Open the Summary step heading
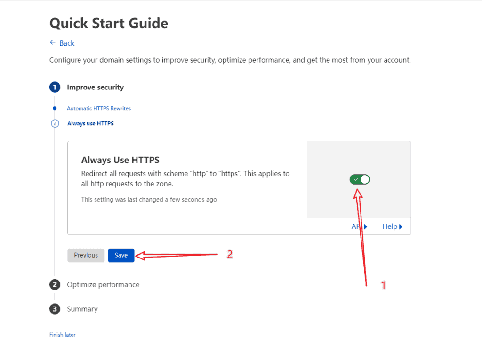The height and width of the screenshot is (355, 482). [x=82, y=309]
